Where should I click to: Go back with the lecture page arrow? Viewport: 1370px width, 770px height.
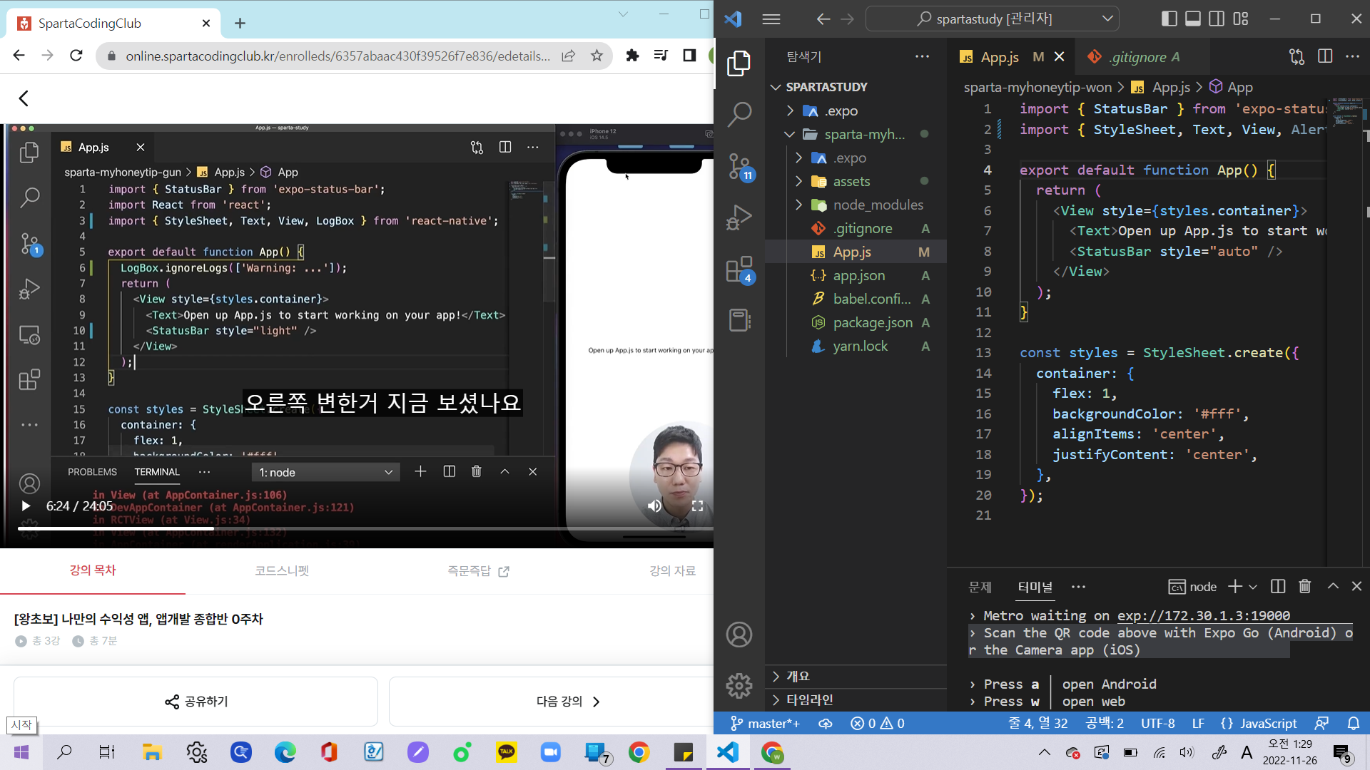point(24,98)
